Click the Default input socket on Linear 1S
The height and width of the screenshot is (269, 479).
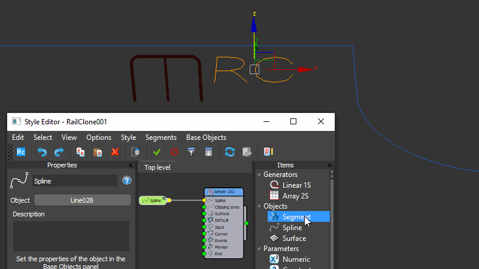coord(204,220)
